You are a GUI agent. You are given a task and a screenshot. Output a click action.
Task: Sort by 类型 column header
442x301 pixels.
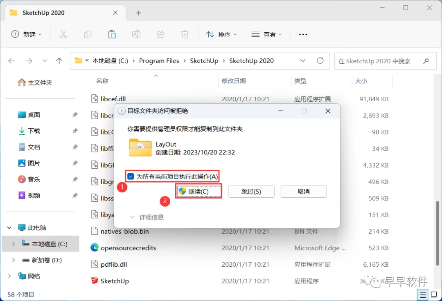click(300, 81)
